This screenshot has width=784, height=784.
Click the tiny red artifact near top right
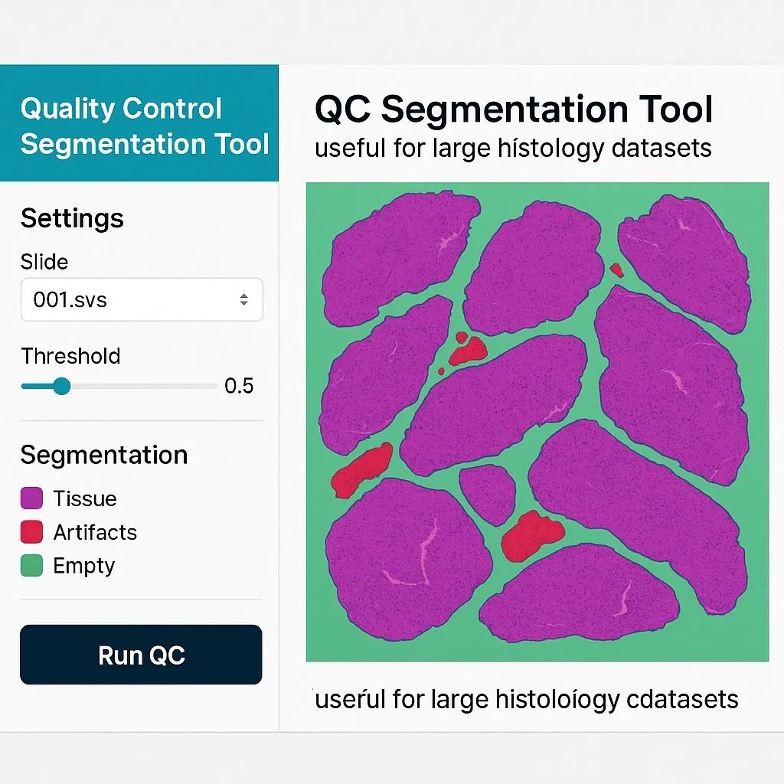point(616,269)
